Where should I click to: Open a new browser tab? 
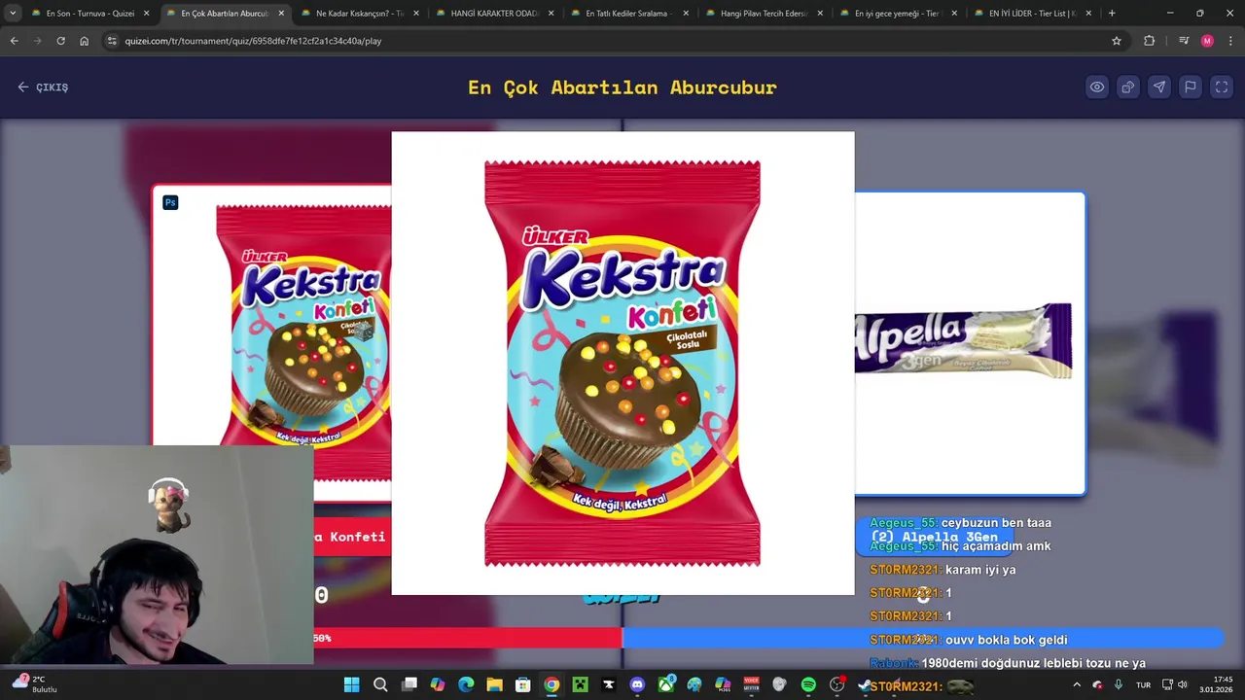[x=1112, y=14]
